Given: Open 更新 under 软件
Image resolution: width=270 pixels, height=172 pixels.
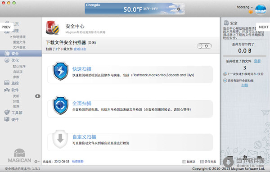Looking at the screenshot, I should pos(16,96).
